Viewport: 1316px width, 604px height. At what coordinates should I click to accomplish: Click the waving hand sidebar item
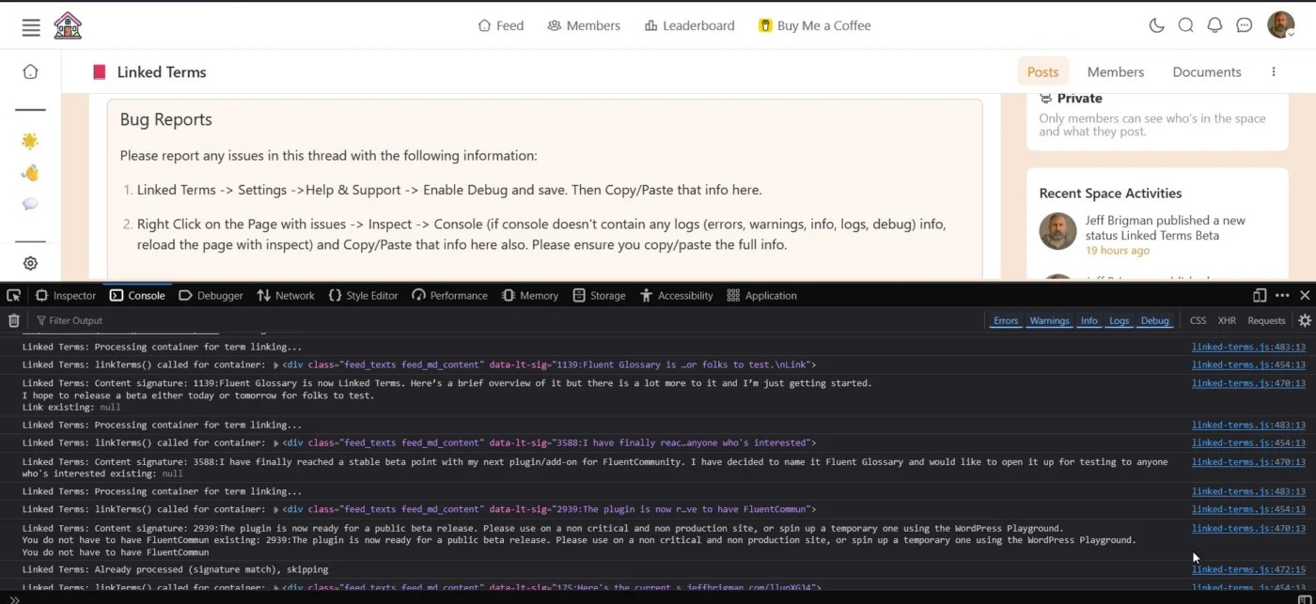point(30,173)
